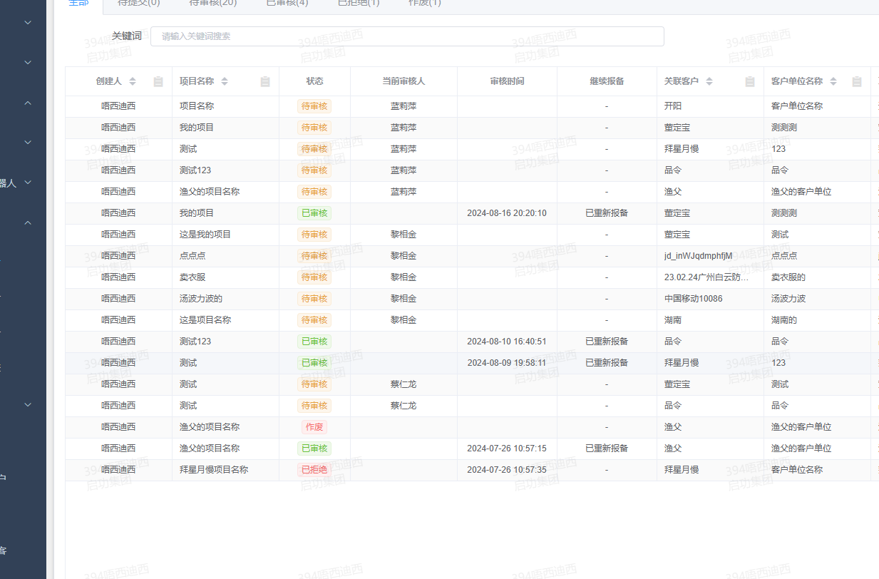Click the red 已拒绝 status tag
Screen dimensions: 879x579
coord(314,470)
